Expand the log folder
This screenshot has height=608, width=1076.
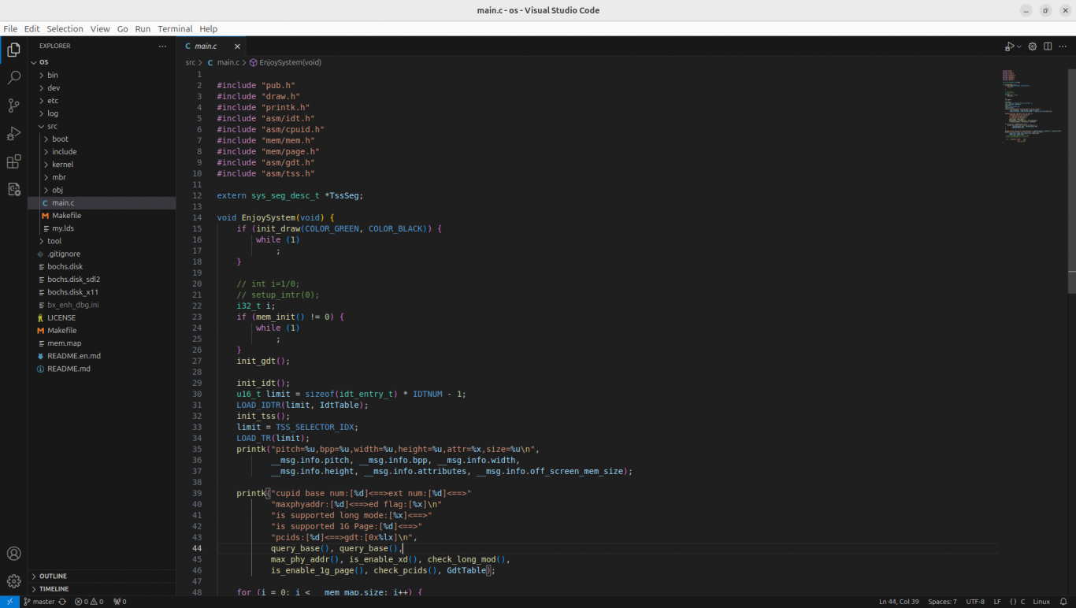click(x=102, y=113)
